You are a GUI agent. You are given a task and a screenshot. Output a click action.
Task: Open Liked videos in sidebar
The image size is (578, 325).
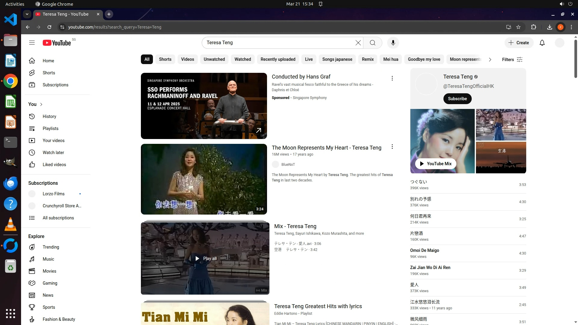54,165
